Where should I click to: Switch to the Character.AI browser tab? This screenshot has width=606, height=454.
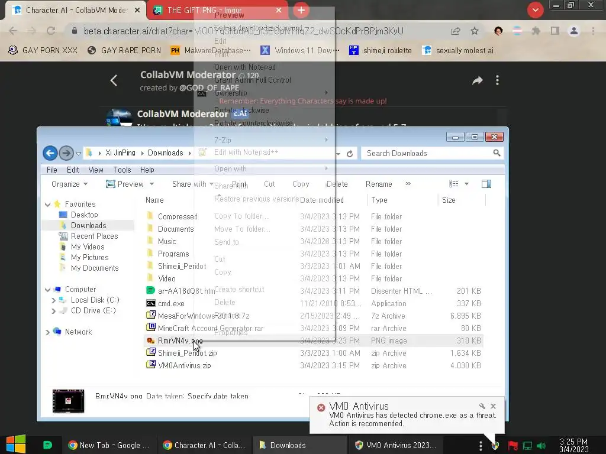76,11
